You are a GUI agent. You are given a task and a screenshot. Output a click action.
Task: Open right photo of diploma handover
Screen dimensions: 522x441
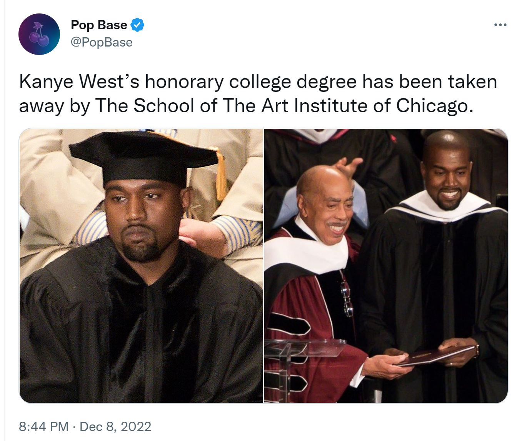[x=386, y=265]
